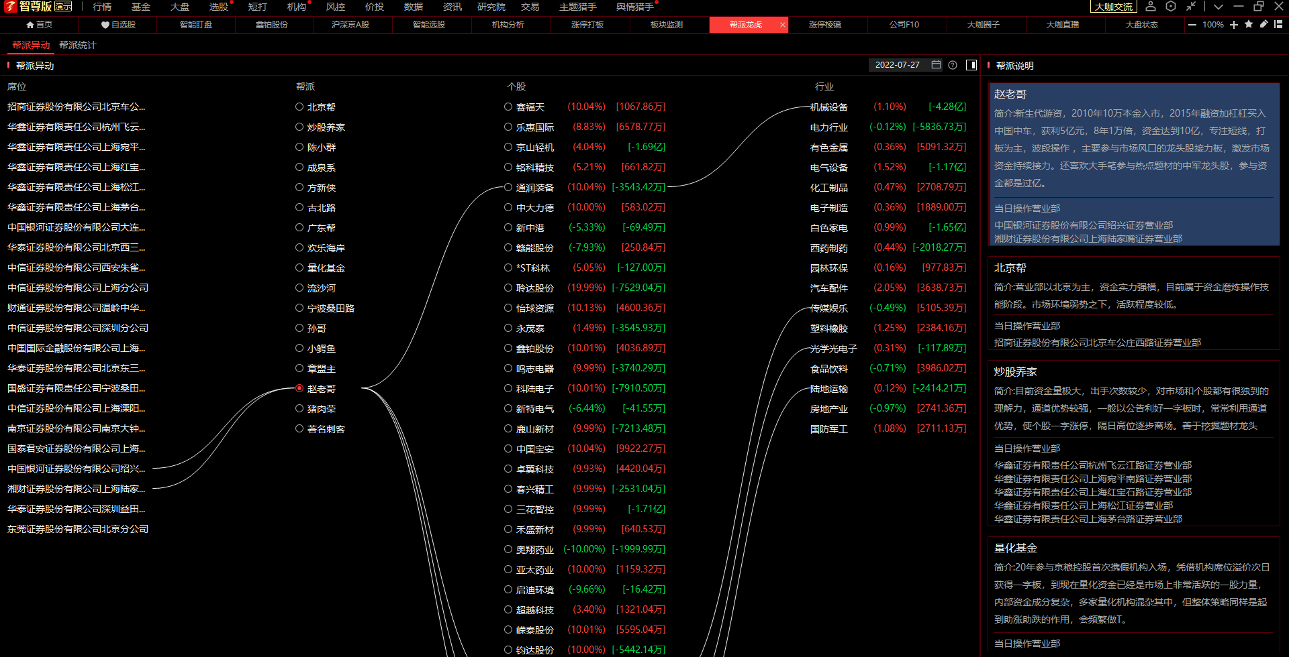Click the 传媒娱乐 industry row
This screenshot has height=657, width=1289.
point(888,308)
